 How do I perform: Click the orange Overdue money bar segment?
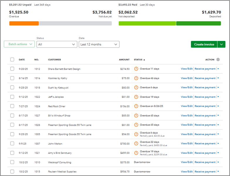(x=24, y=23)
